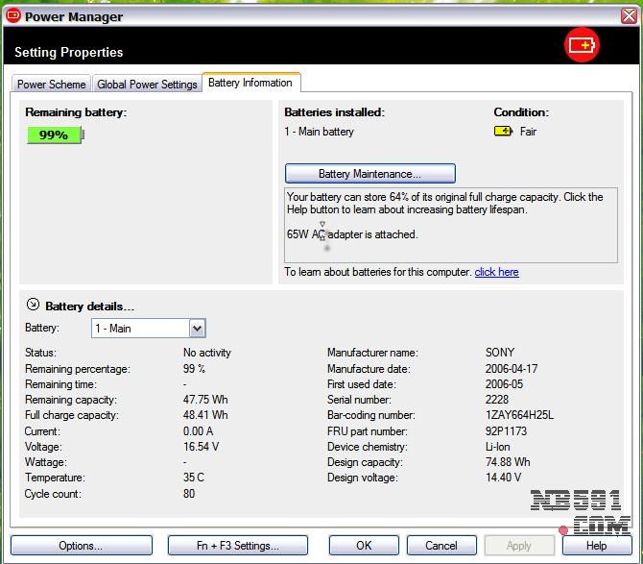Switch to the Power Scheme tab
Screen dimensions: 643x564
pyautogui.click(x=52, y=85)
